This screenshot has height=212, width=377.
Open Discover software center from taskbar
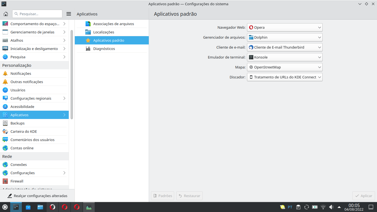[28, 207]
